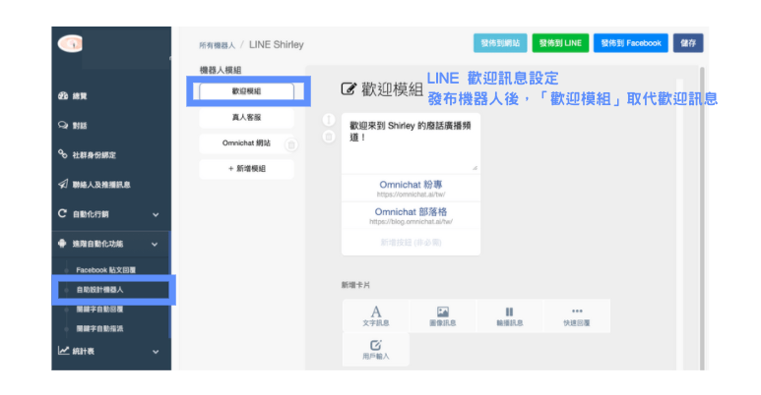
Task: Publish bot with 發佈到網站 button
Action: point(500,43)
